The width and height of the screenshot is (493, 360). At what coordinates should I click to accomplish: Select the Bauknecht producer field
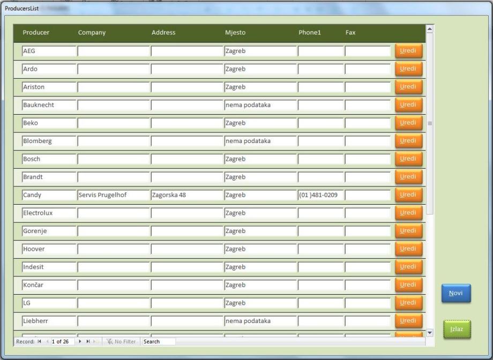[x=49, y=105]
